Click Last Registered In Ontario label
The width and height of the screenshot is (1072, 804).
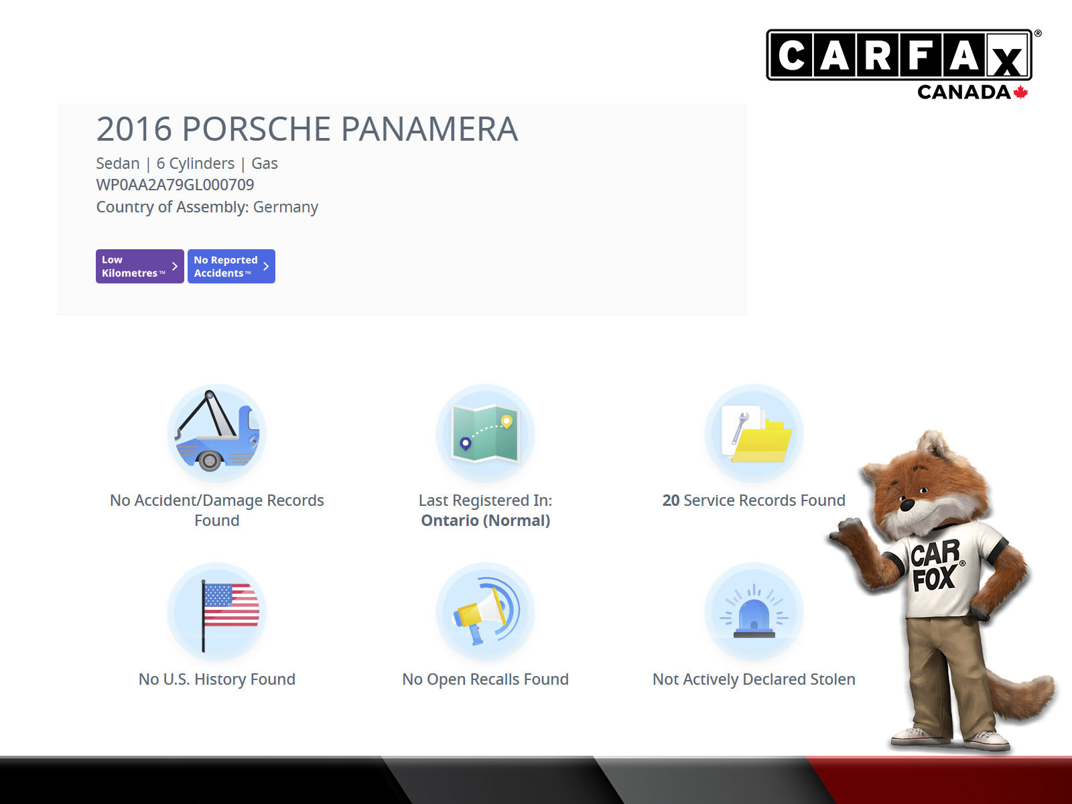485,510
